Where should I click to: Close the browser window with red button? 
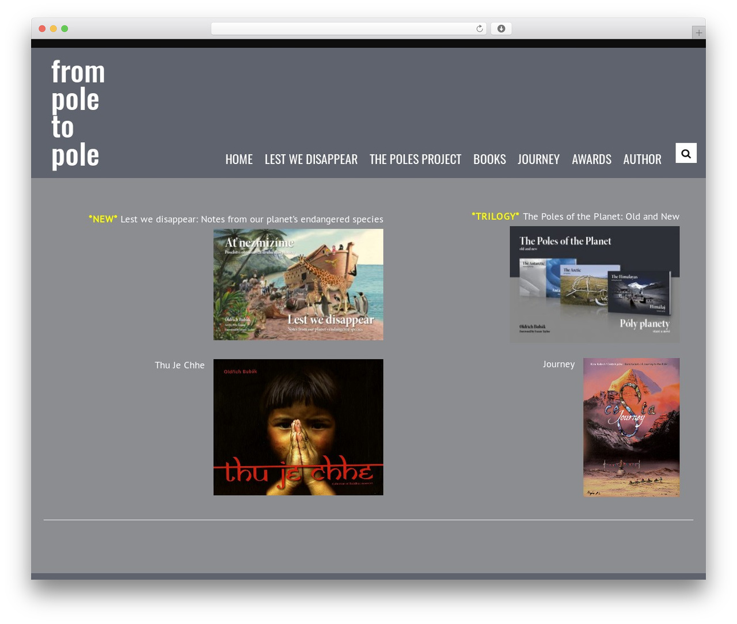[42, 29]
